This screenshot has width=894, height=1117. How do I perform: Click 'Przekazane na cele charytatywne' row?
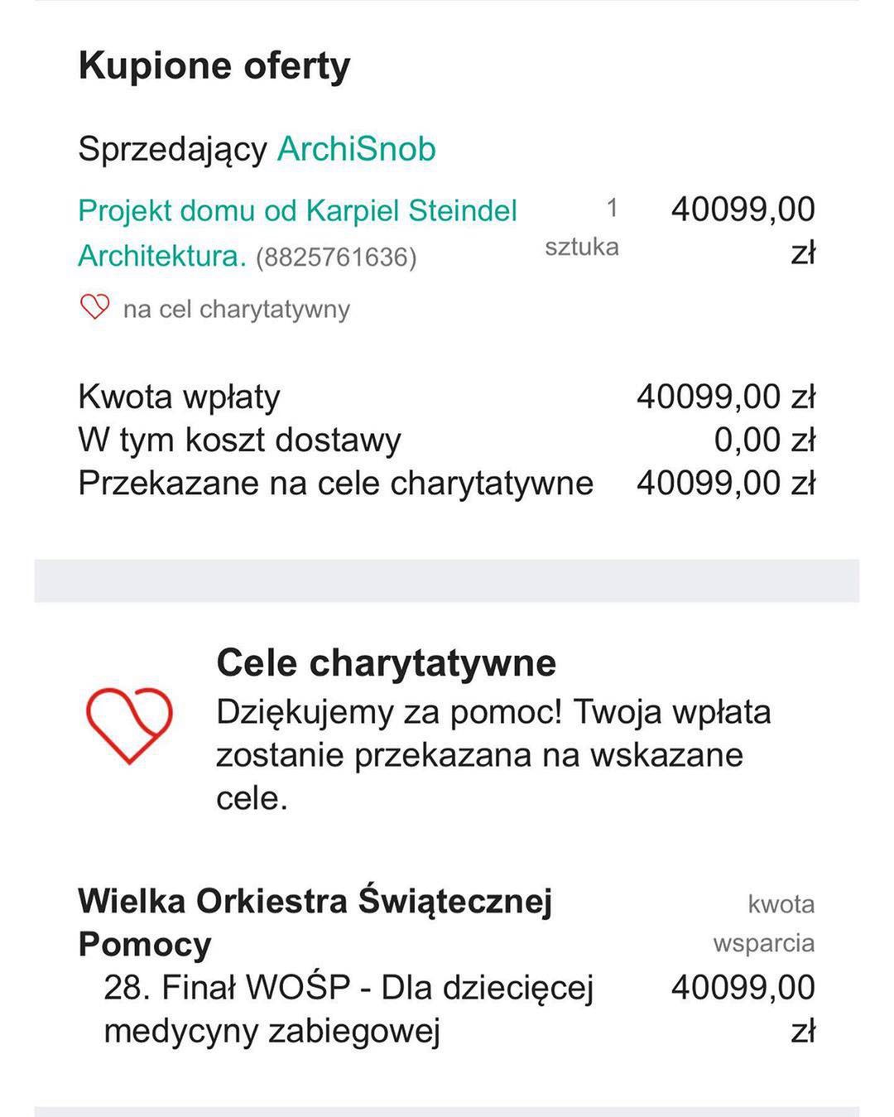[447, 483]
